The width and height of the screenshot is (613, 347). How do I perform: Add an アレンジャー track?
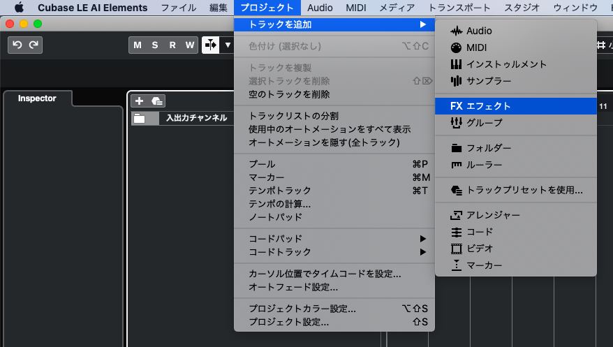(x=516, y=215)
